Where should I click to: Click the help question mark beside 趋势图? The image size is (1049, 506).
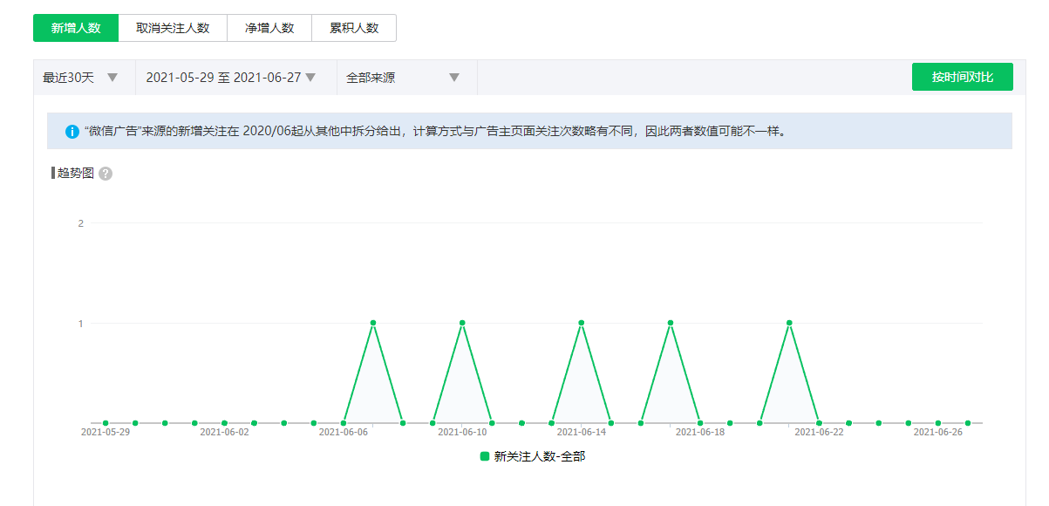point(106,174)
